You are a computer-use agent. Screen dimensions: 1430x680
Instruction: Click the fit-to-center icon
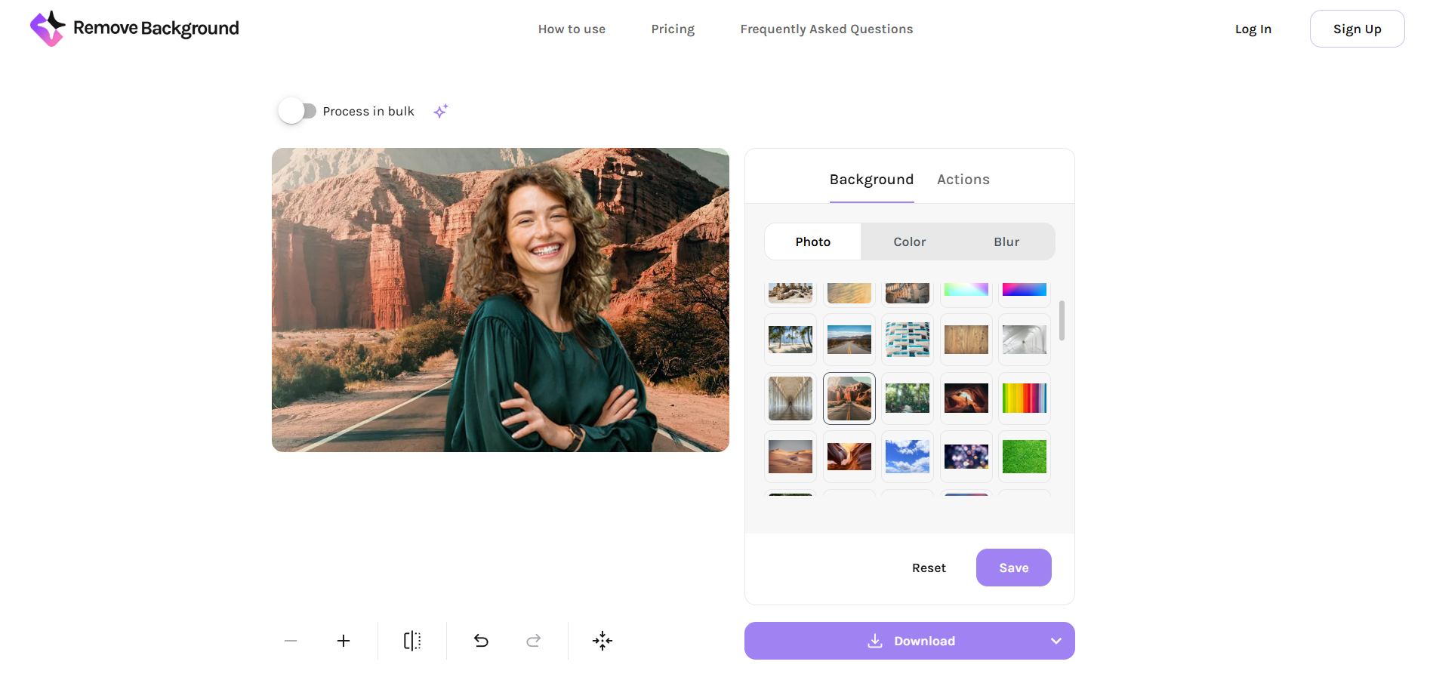[602, 641]
